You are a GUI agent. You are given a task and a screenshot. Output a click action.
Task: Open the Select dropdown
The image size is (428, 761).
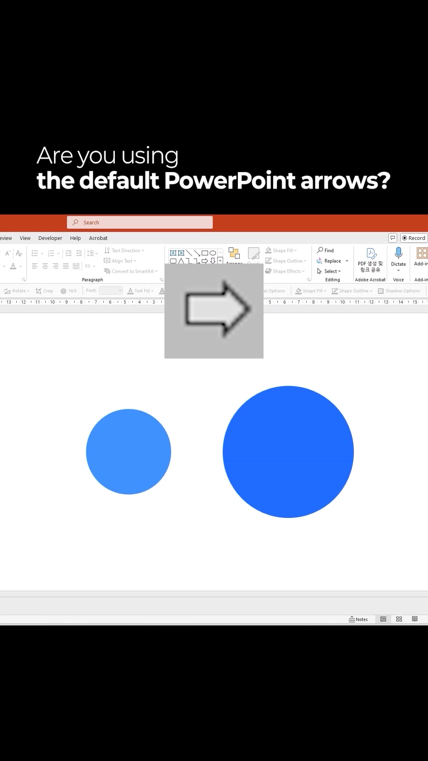coord(329,271)
